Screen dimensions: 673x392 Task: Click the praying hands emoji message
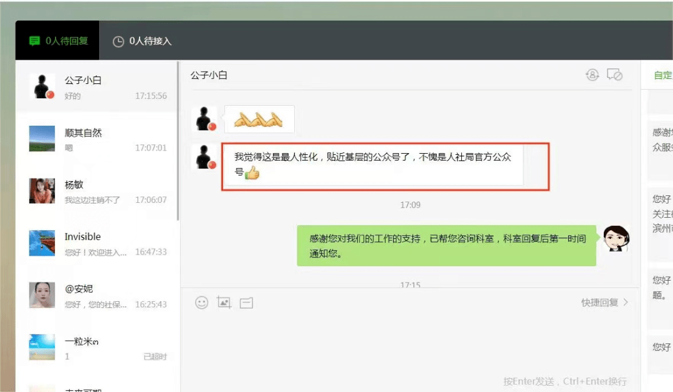[x=259, y=119]
